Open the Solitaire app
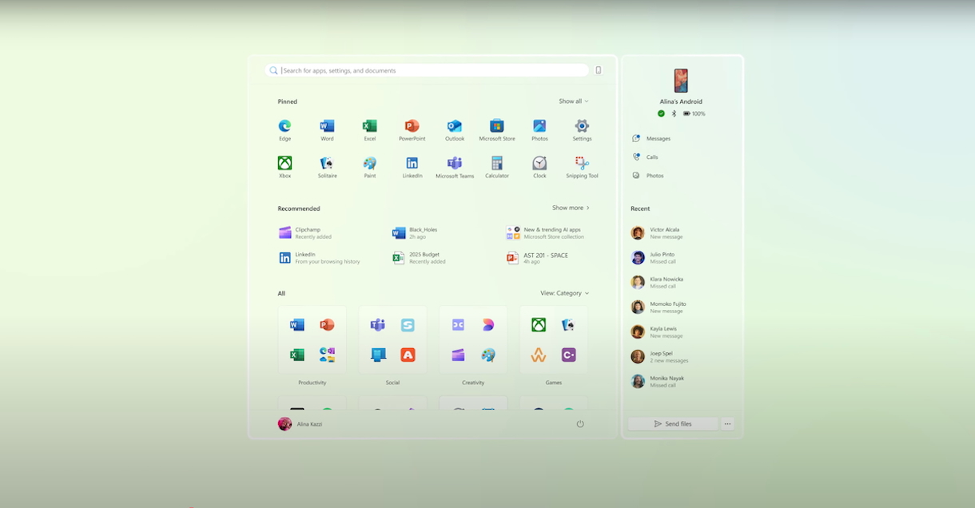Screen dimensions: 975x508 click(327, 167)
